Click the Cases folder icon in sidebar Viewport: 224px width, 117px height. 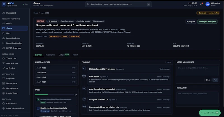[4, 28]
